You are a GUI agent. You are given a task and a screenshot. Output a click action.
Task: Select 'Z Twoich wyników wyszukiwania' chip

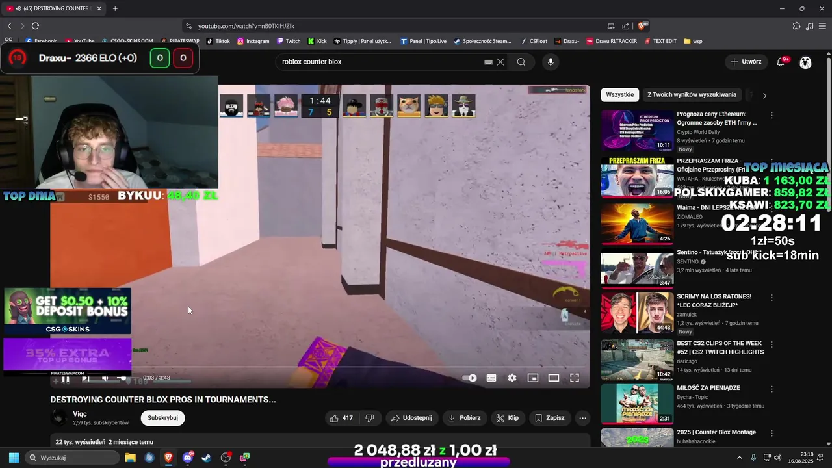point(692,94)
